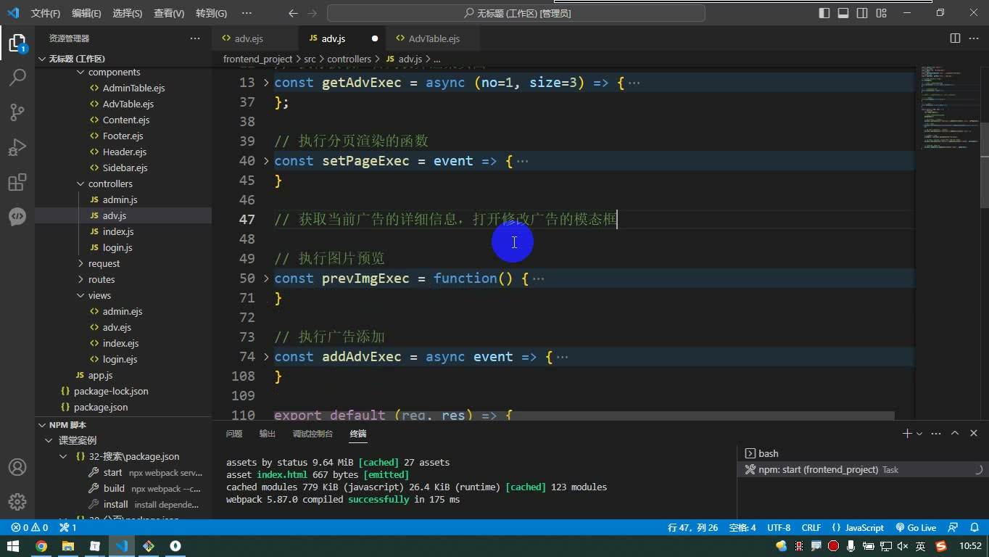Go forward using the navigation arrow

313,13
